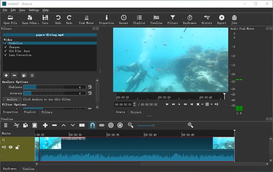Click the ripple all tracks icon
This screenshot has width=273, height=172.
click(x=120, y=125)
